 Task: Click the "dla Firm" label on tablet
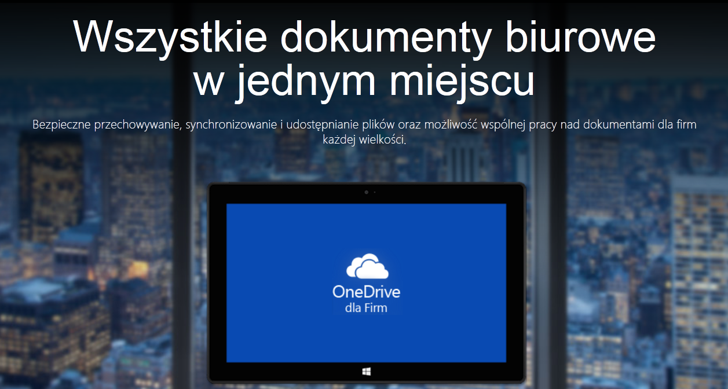point(366,308)
